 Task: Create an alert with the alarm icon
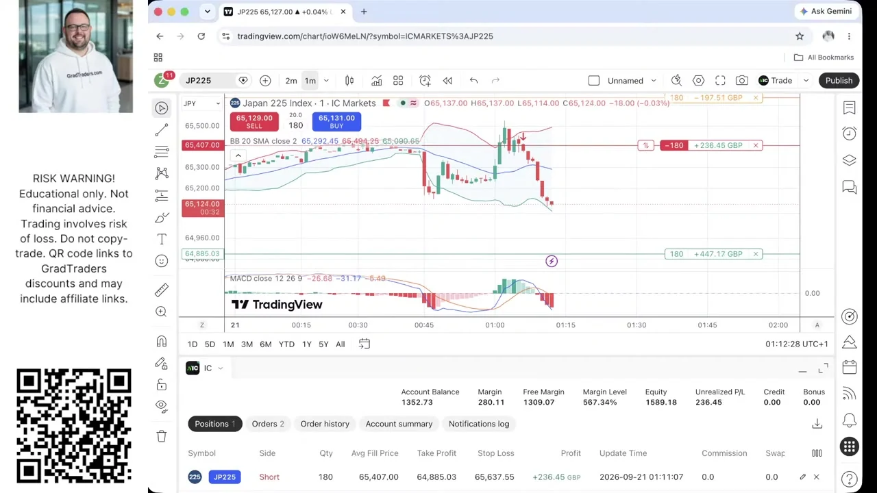(x=425, y=81)
